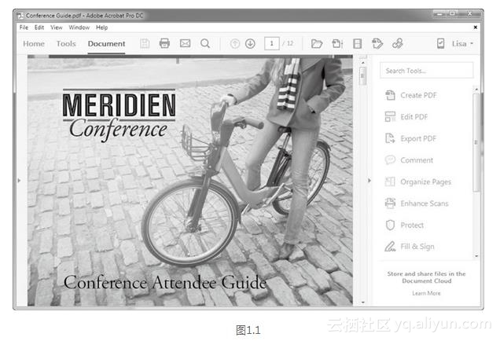Select the Fill & Sign label
This screenshot has height=341, width=500.
[x=417, y=247]
